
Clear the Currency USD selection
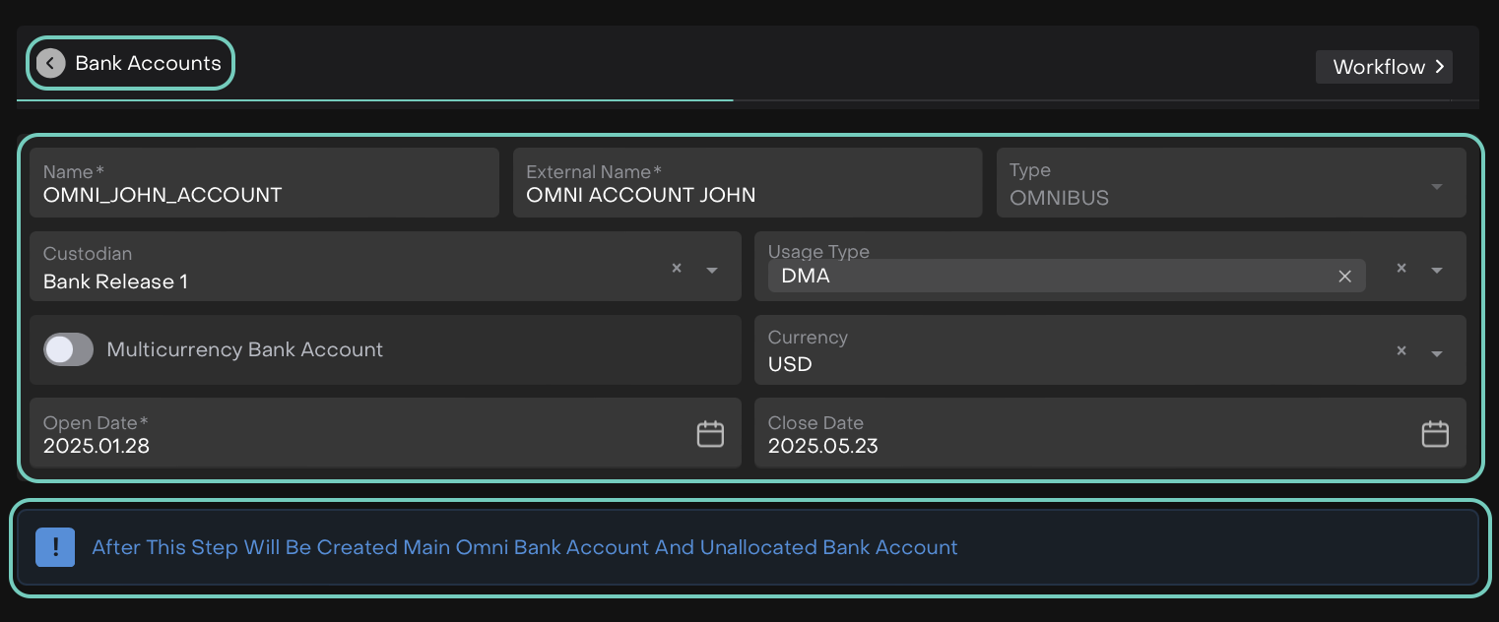pyautogui.click(x=1401, y=351)
